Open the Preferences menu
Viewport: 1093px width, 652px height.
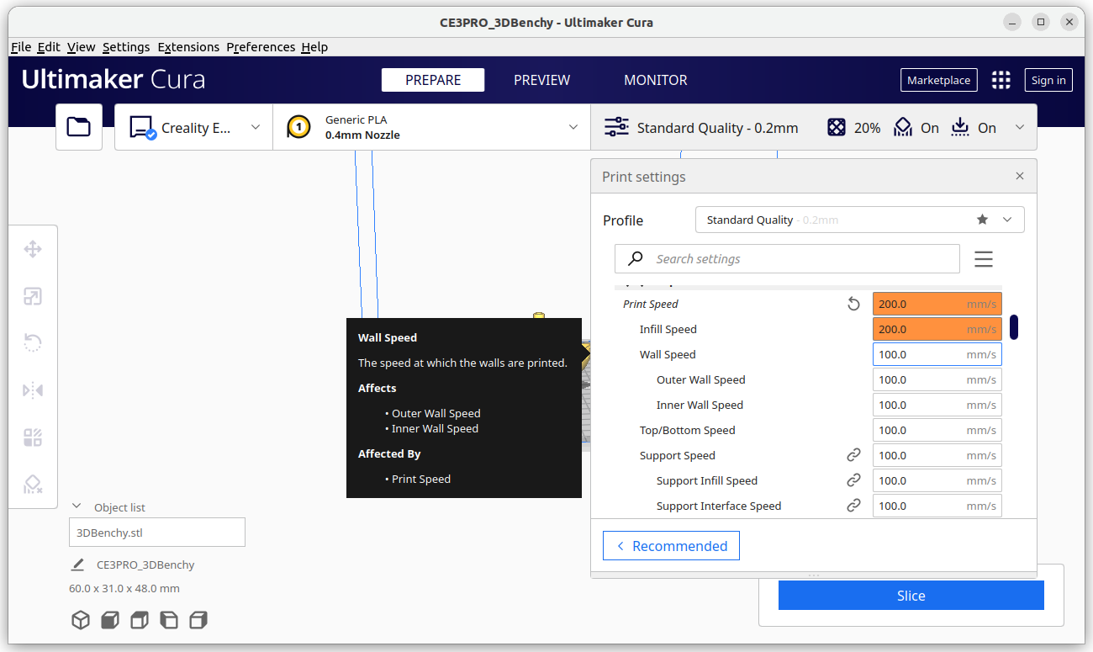click(261, 47)
